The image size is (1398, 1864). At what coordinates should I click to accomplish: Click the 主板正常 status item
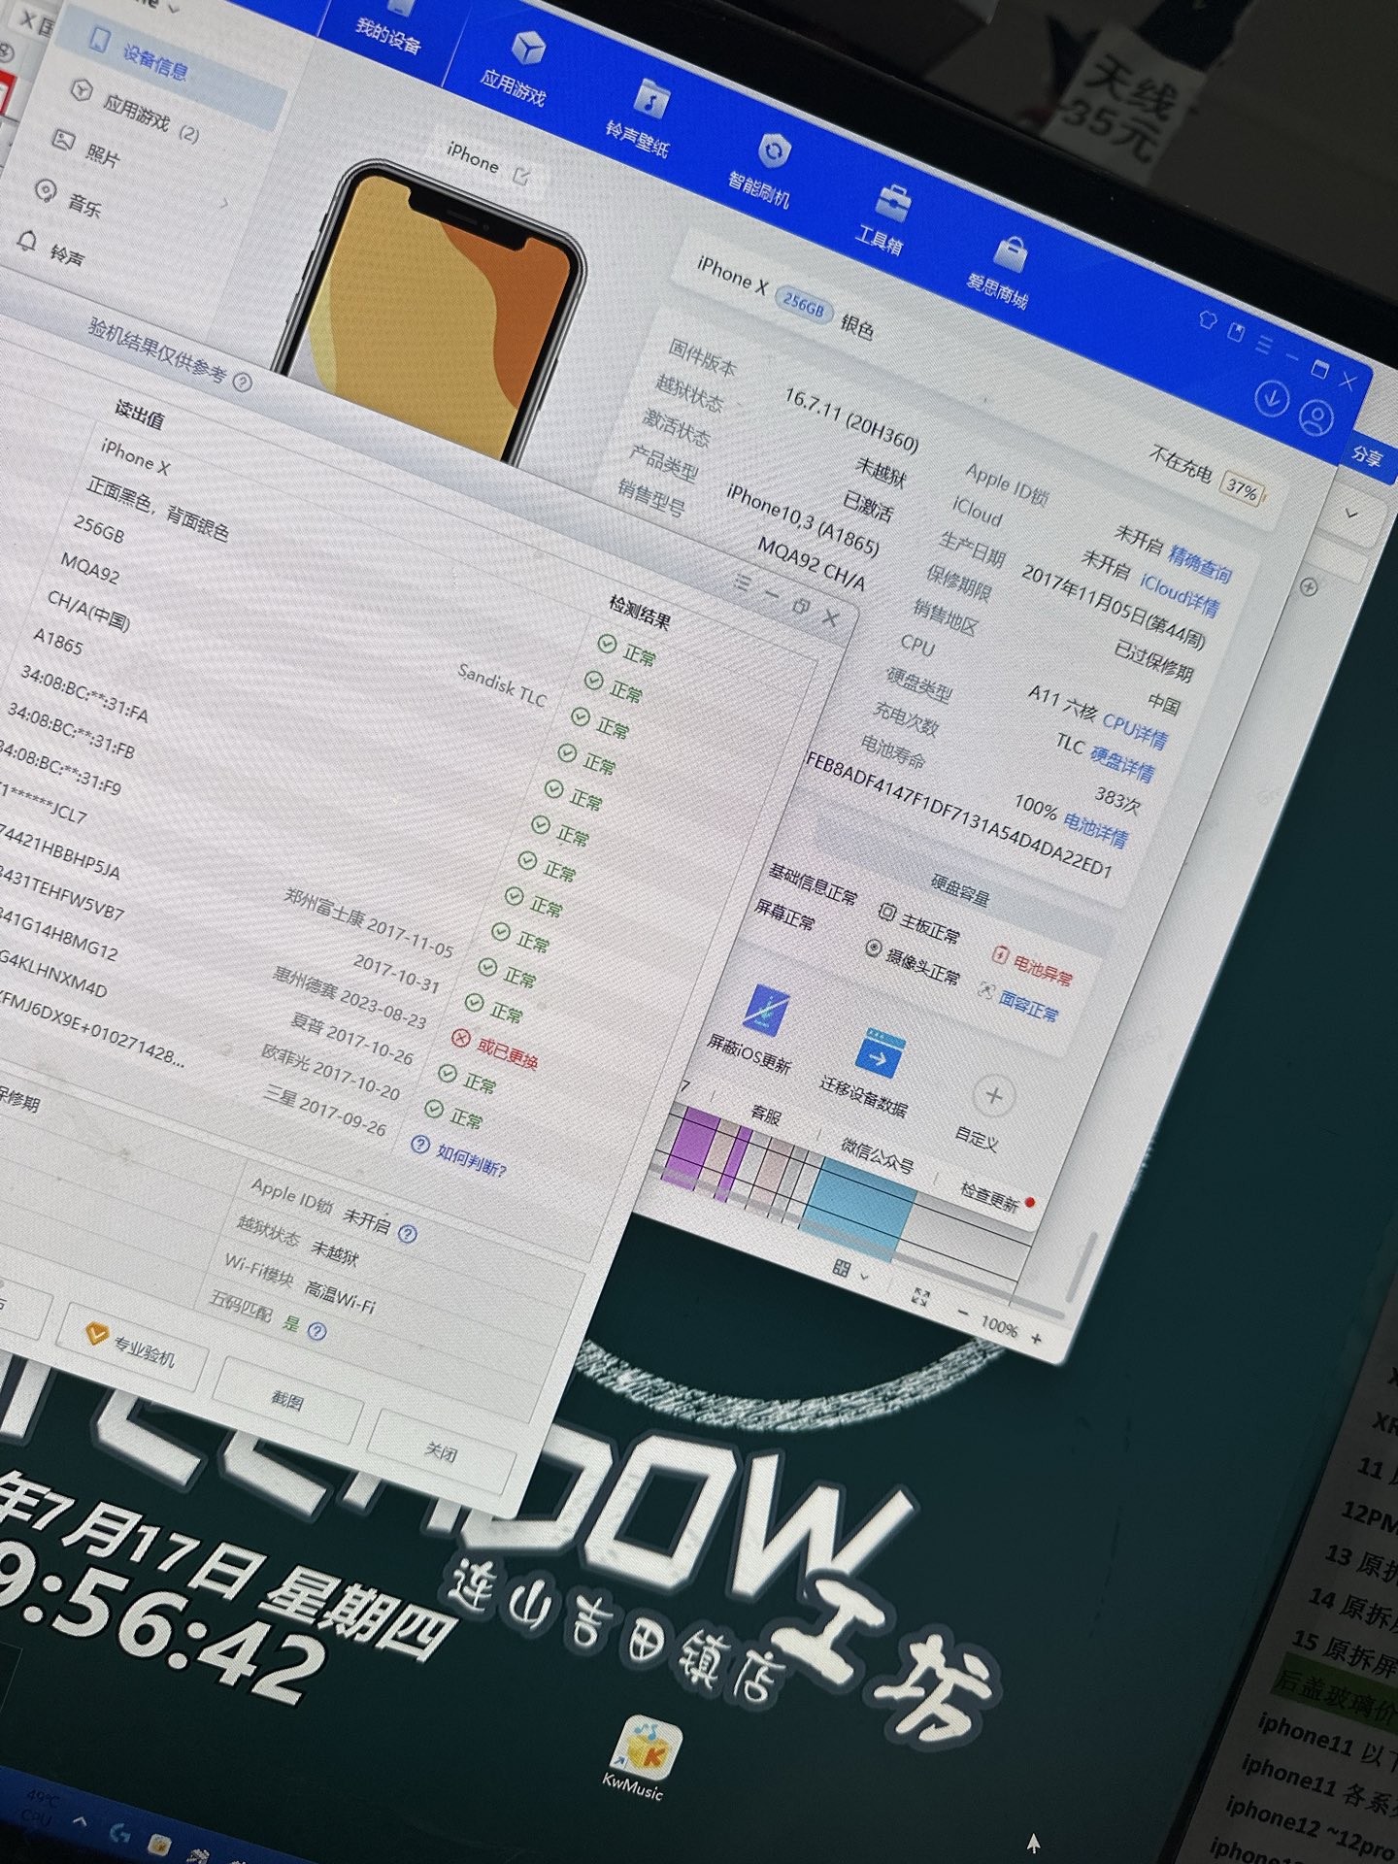click(x=918, y=921)
